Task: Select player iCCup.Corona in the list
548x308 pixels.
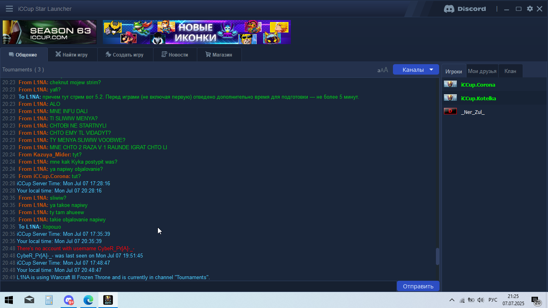Action: 478,85
